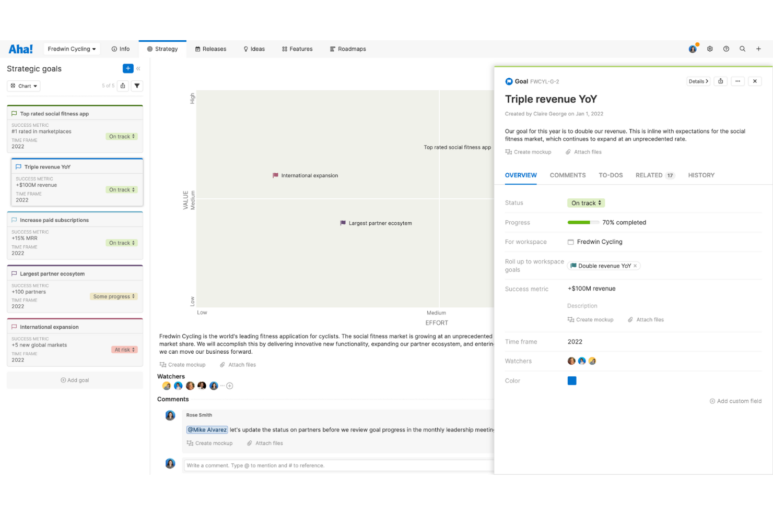Screen dimensions: 773x515
Task: Expand the Details button in the goal panel
Action: point(698,81)
